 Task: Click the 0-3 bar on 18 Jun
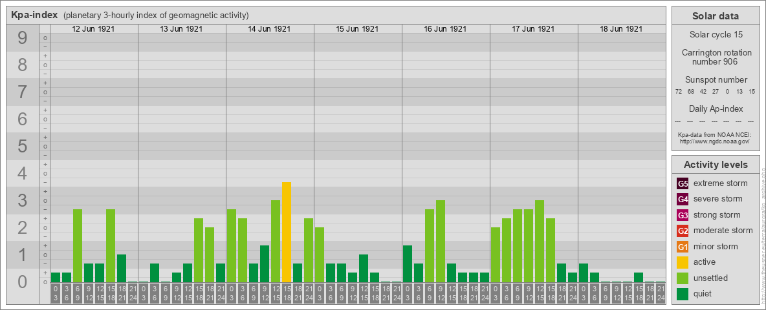[x=584, y=273]
